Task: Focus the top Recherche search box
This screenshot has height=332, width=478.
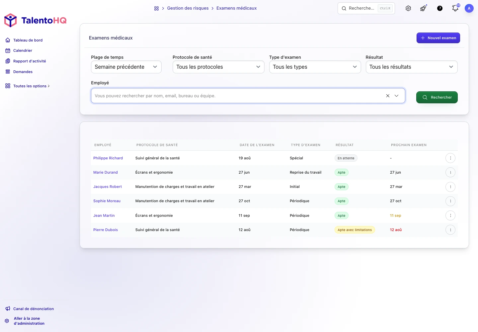Action: (x=366, y=8)
